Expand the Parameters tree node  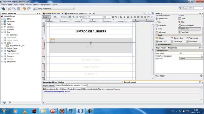2,22
